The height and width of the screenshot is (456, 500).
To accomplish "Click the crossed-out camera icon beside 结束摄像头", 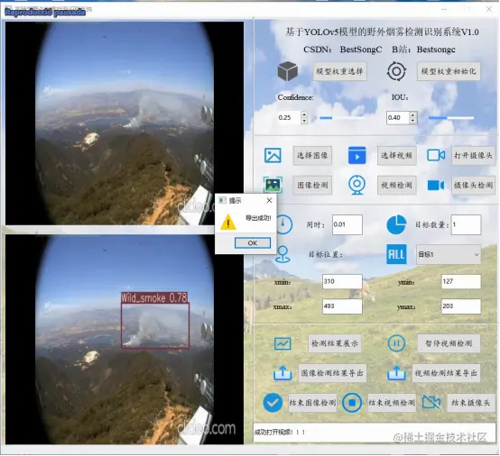I will [x=431, y=403].
